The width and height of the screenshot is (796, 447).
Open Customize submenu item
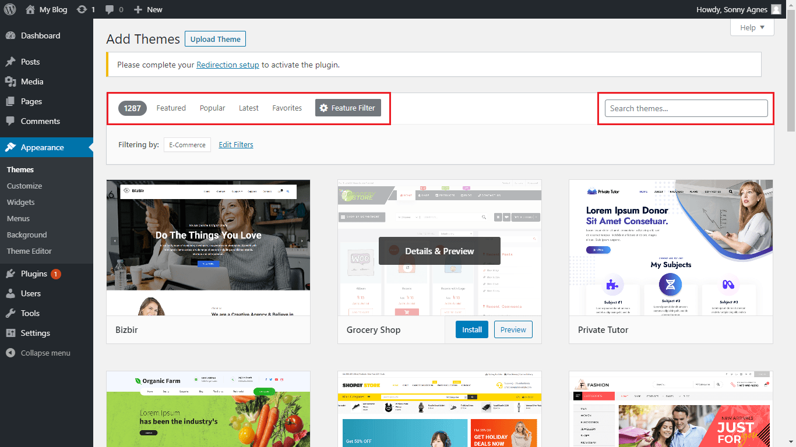click(x=24, y=186)
